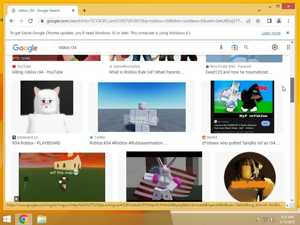The height and width of the screenshot is (225, 300).
Task: Open the 'TanqRs vid' Reddit result title
Action: 241,143
